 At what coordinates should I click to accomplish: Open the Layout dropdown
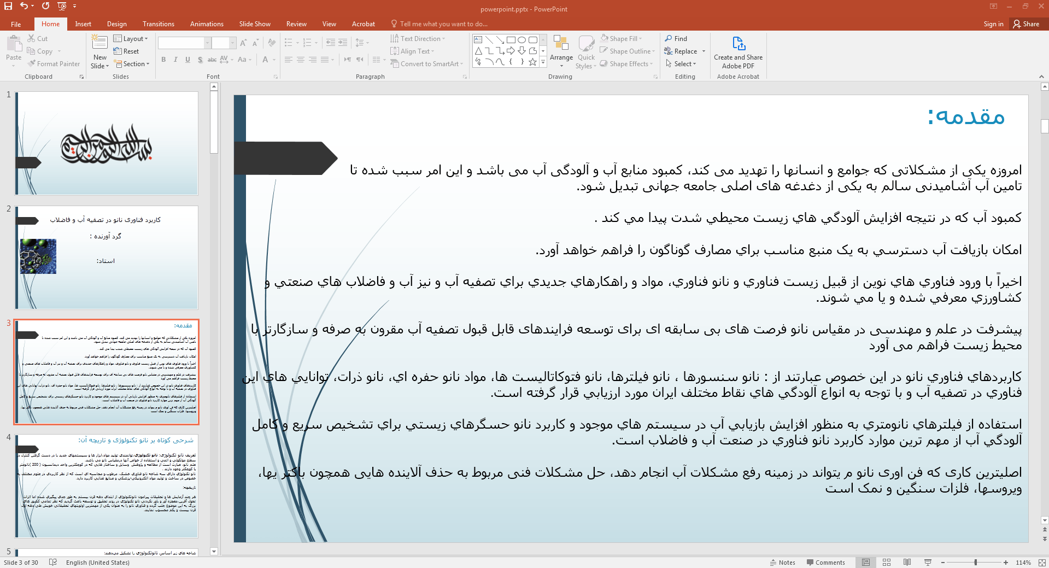131,39
